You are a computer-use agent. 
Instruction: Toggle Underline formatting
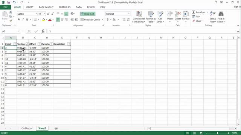[27, 19]
